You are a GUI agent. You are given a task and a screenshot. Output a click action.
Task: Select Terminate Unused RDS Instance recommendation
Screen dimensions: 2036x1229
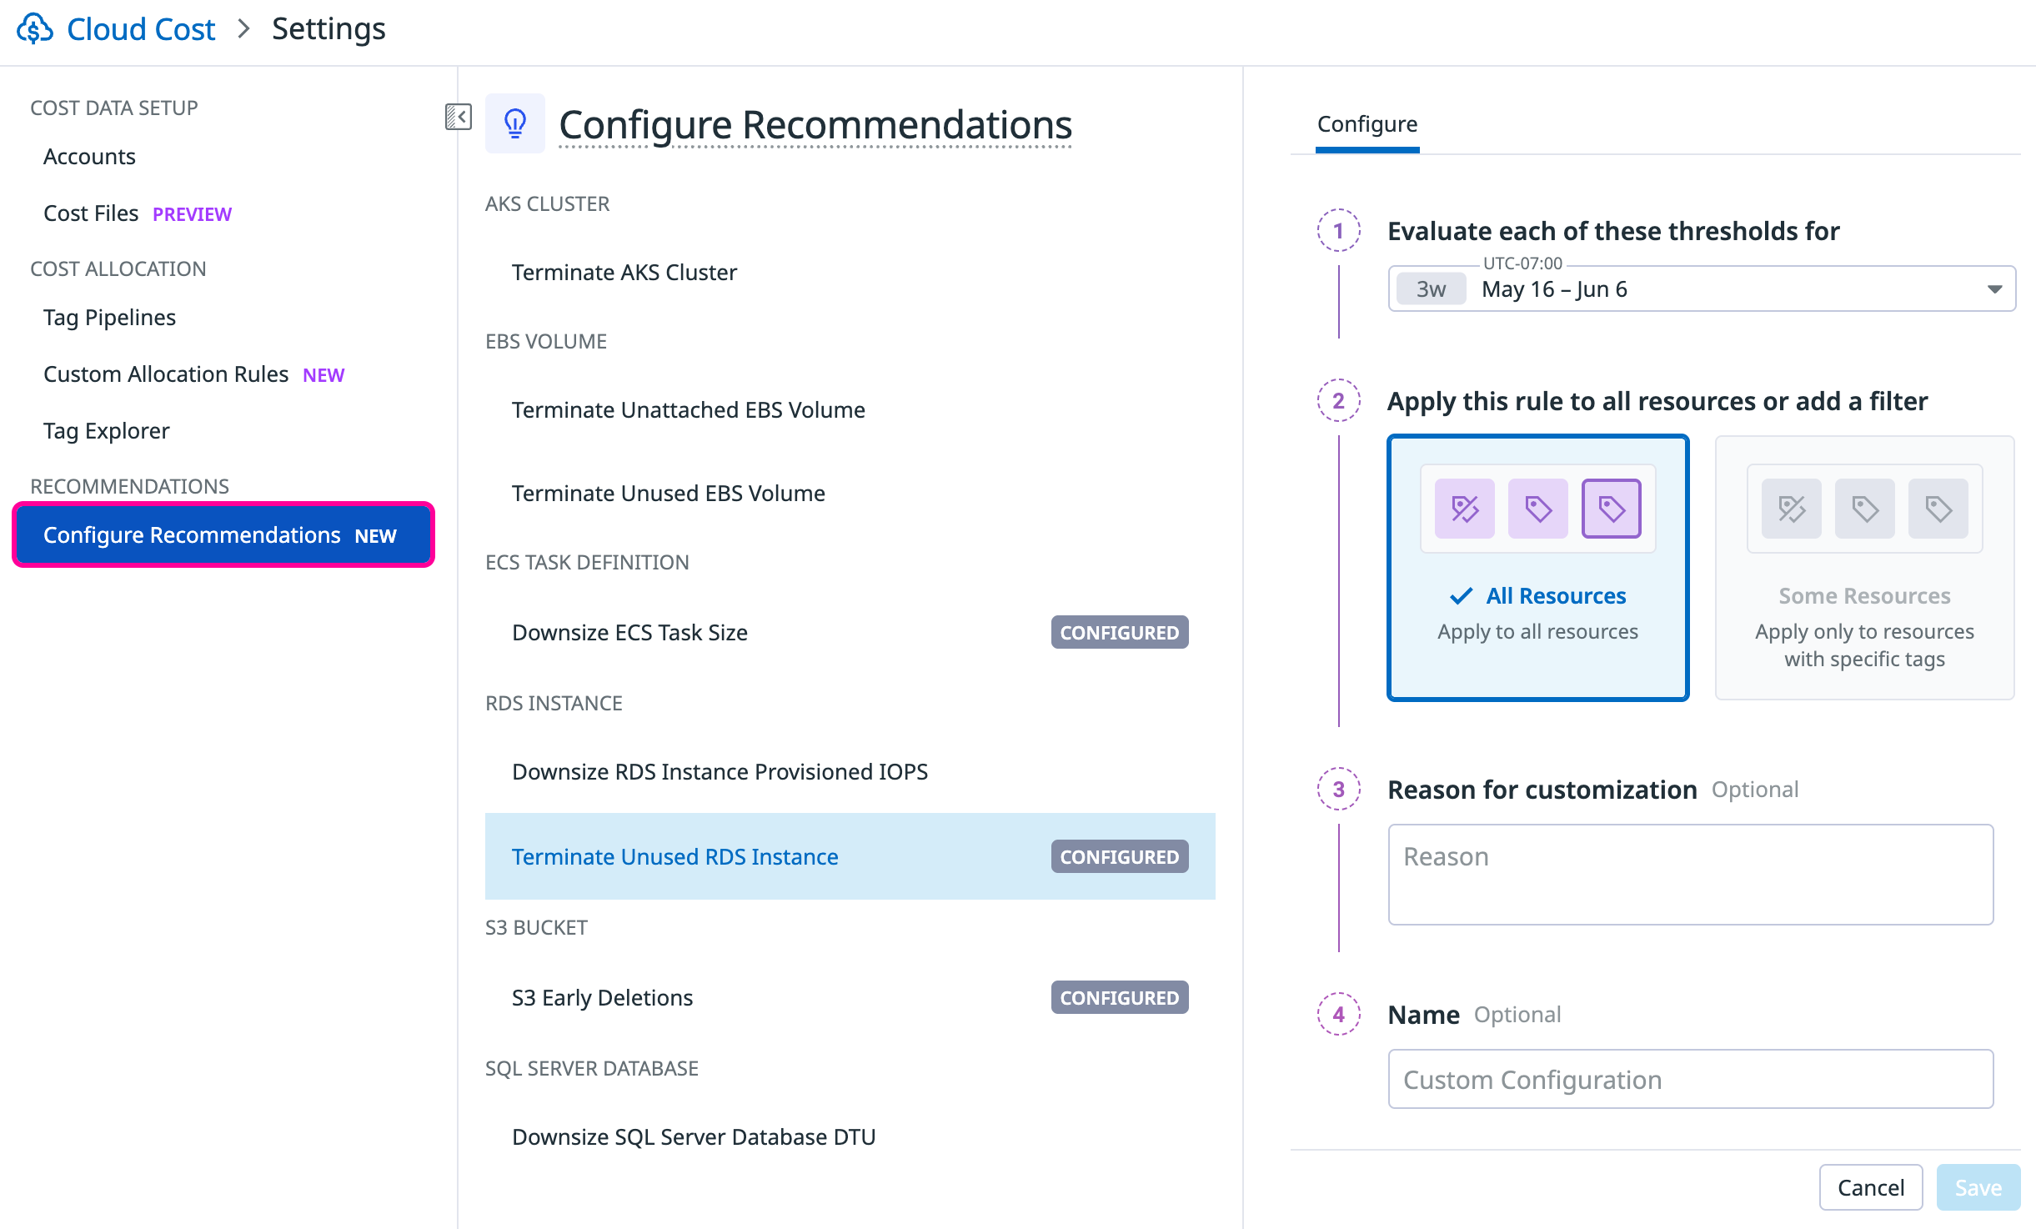674,857
